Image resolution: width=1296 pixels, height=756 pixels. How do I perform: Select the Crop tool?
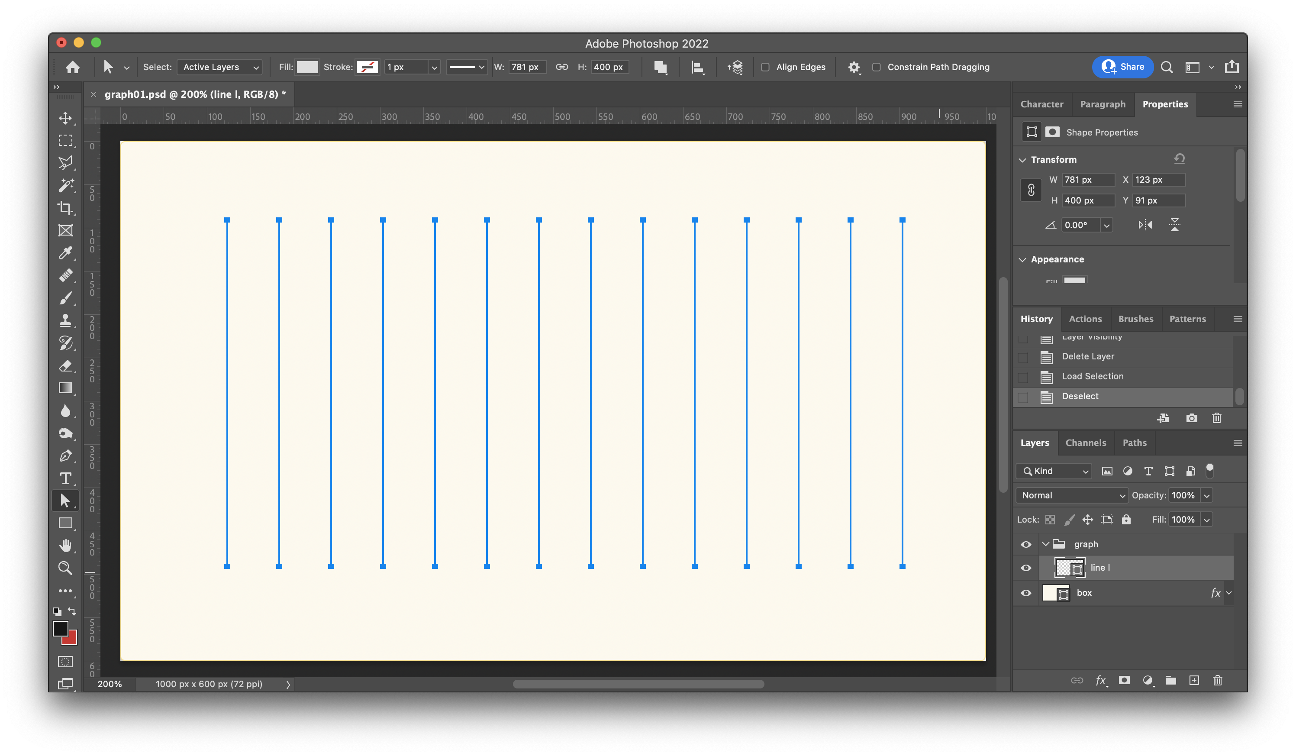point(65,208)
